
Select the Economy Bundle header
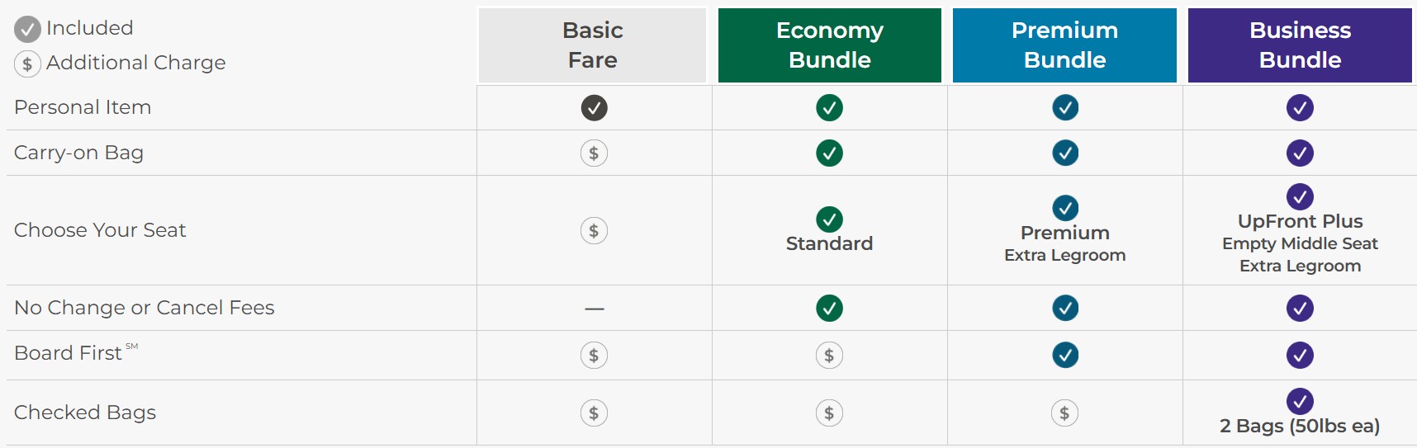(x=829, y=45)
